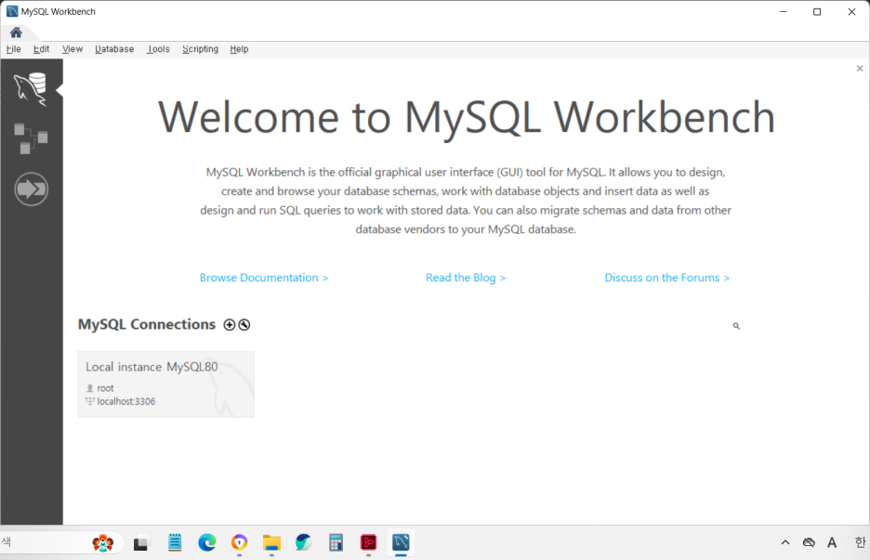This screenshot has height=560, width=870.
Task: Open the Models sidebar icon
Action: pos(31,138)
